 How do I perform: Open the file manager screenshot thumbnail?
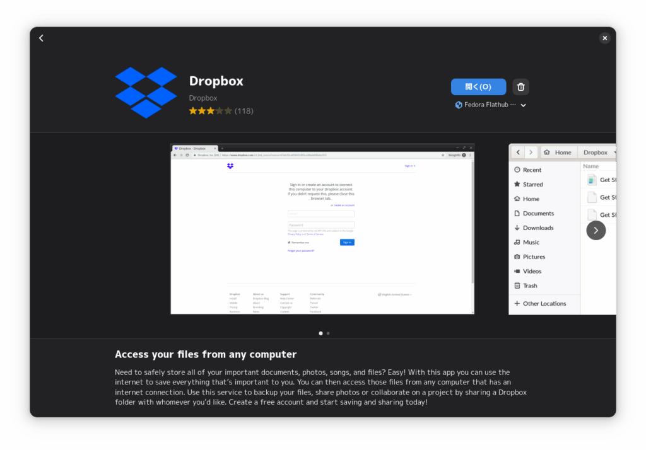tap(562, 229)
